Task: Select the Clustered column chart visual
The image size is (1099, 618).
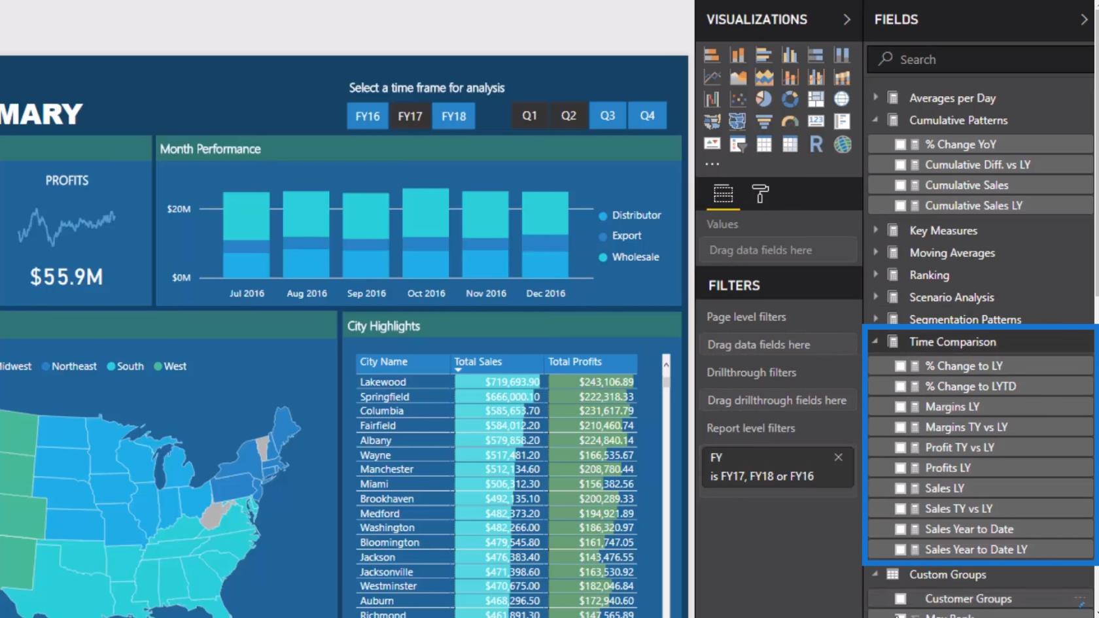Action: click(790, 55)
